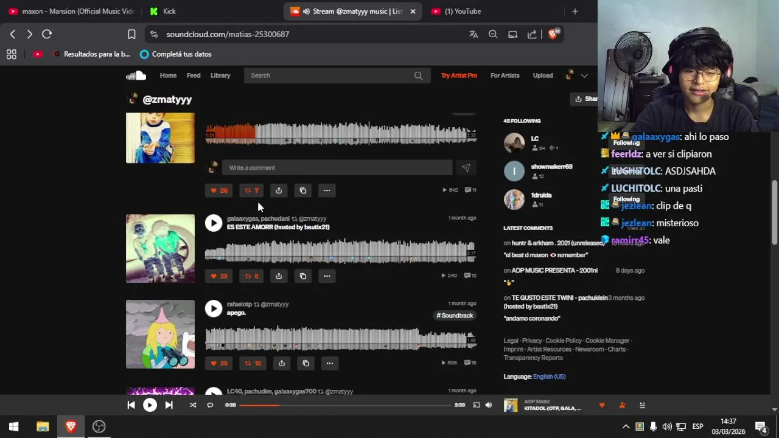
Task: Open the Library tab in SoundCloud
Action: coord(220,75)
